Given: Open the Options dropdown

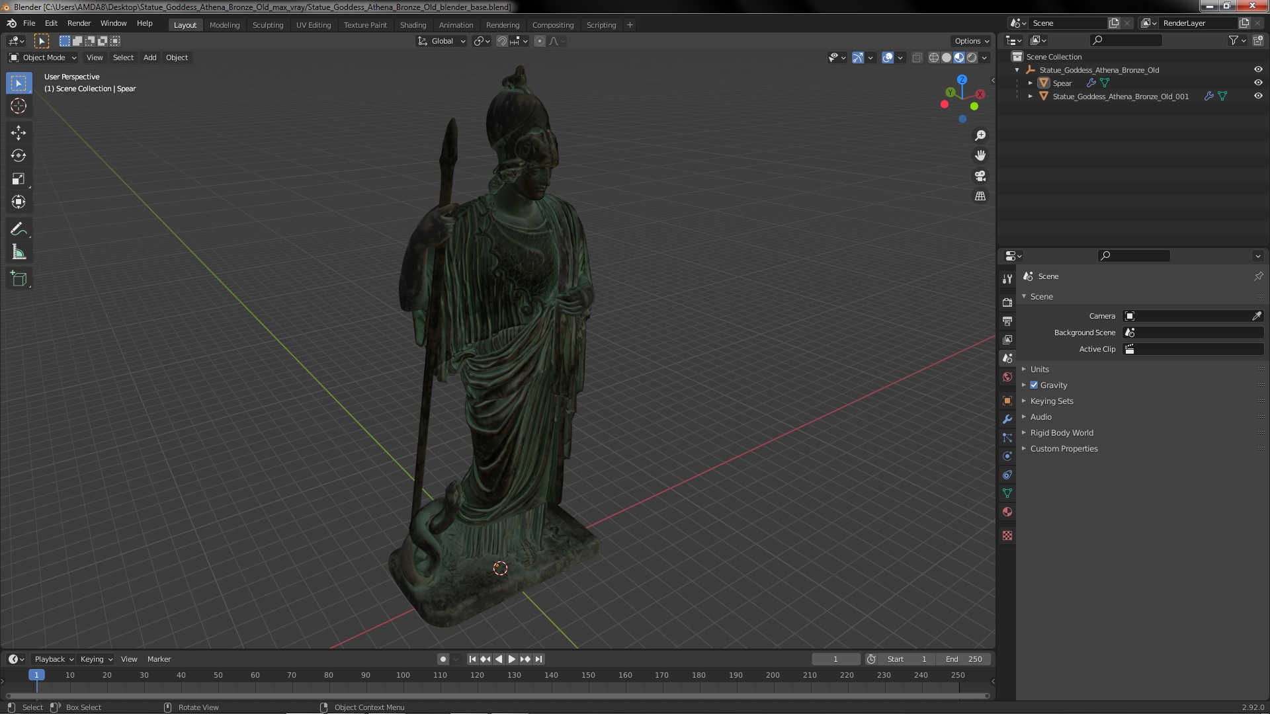Looking at the screenshot, I should pos(971,41).
